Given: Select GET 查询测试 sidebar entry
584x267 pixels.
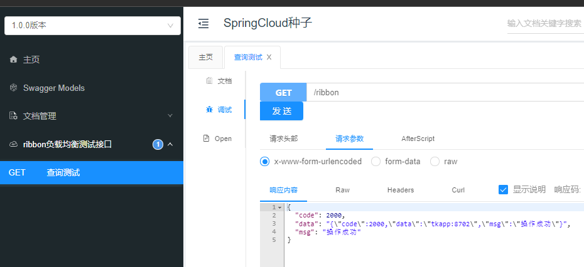Looking at the screenshot, I should (92, 172).
